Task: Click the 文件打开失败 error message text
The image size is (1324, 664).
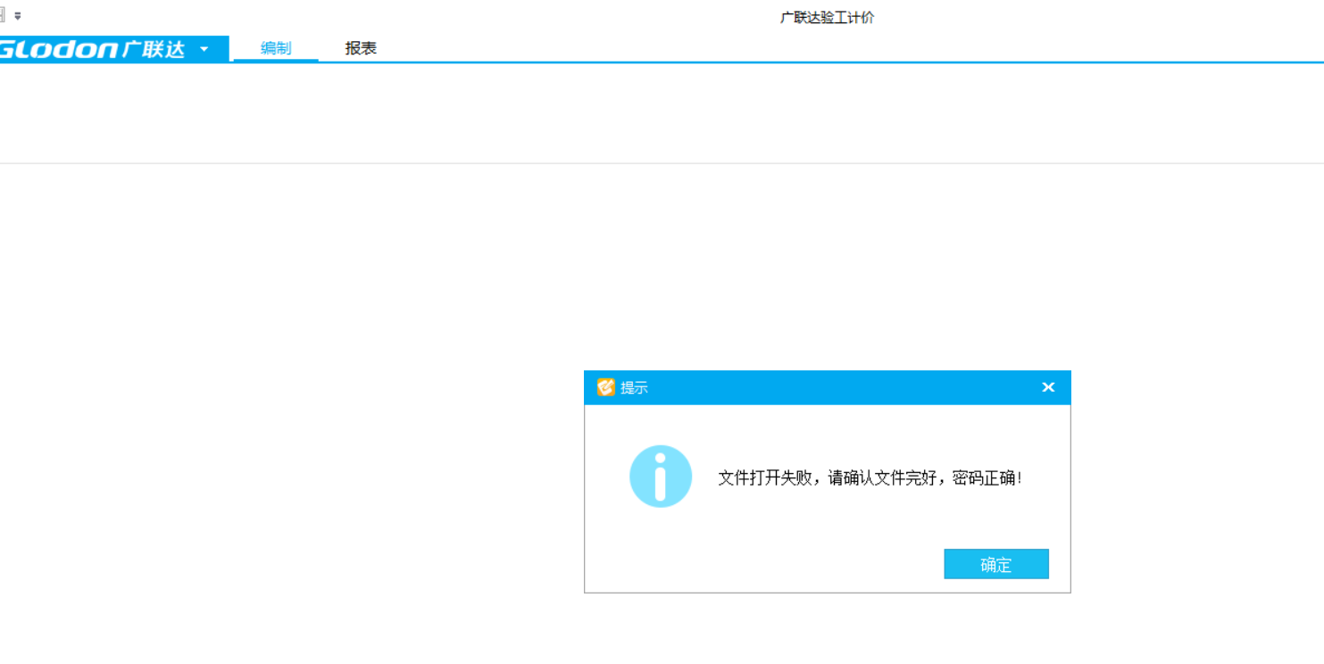Action: [870, 478]
